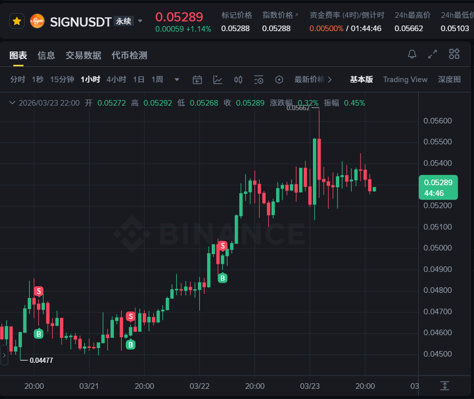
Task: Click the B marker below the first S marker
Action: click(x=39, y=334)
